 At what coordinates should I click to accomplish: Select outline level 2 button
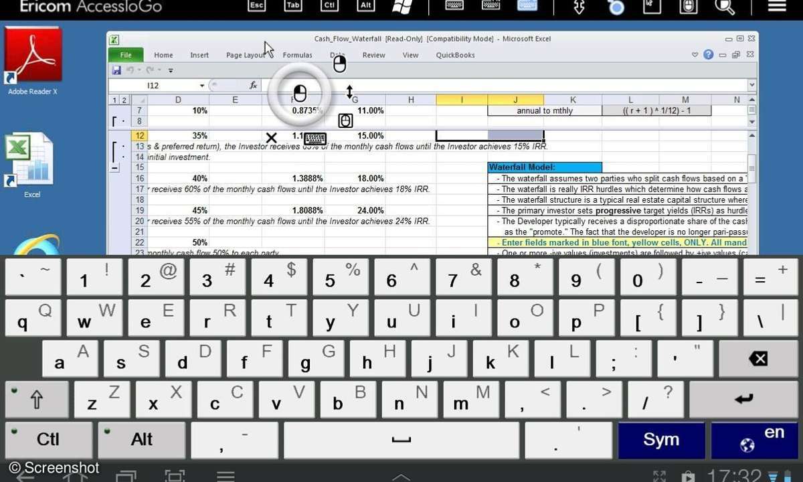tap(124, 100)
